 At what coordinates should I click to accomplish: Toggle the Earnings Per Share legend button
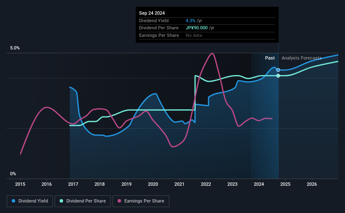coord(141,201)
